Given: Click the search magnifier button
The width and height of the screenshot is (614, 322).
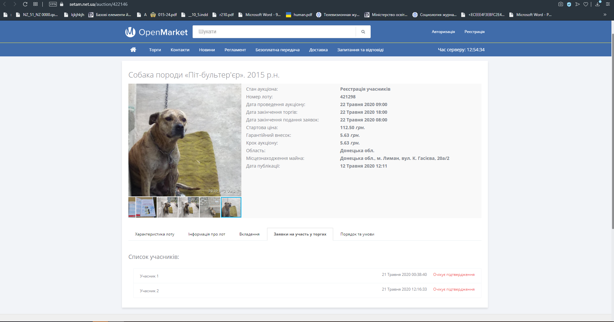Looking at the screenshot, I should (363, 32).
